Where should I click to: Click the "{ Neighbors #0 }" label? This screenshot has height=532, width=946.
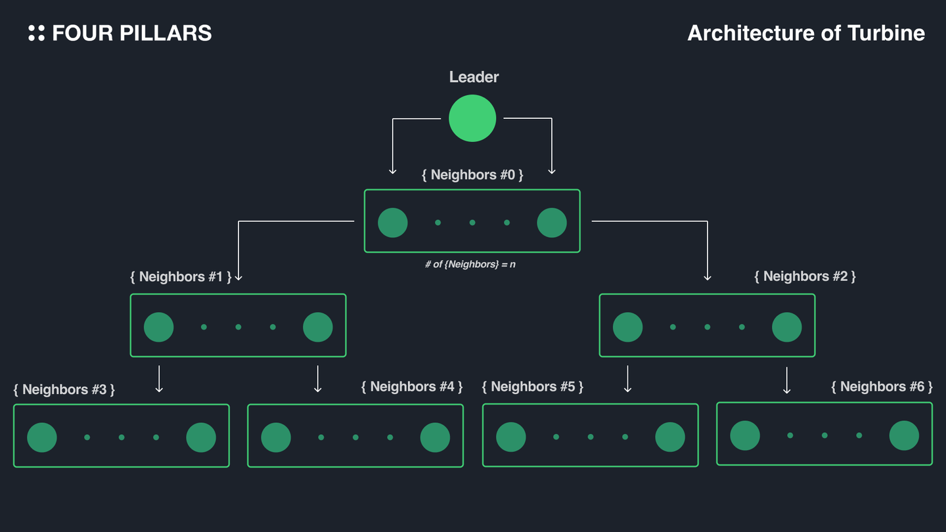click(472, 175)
